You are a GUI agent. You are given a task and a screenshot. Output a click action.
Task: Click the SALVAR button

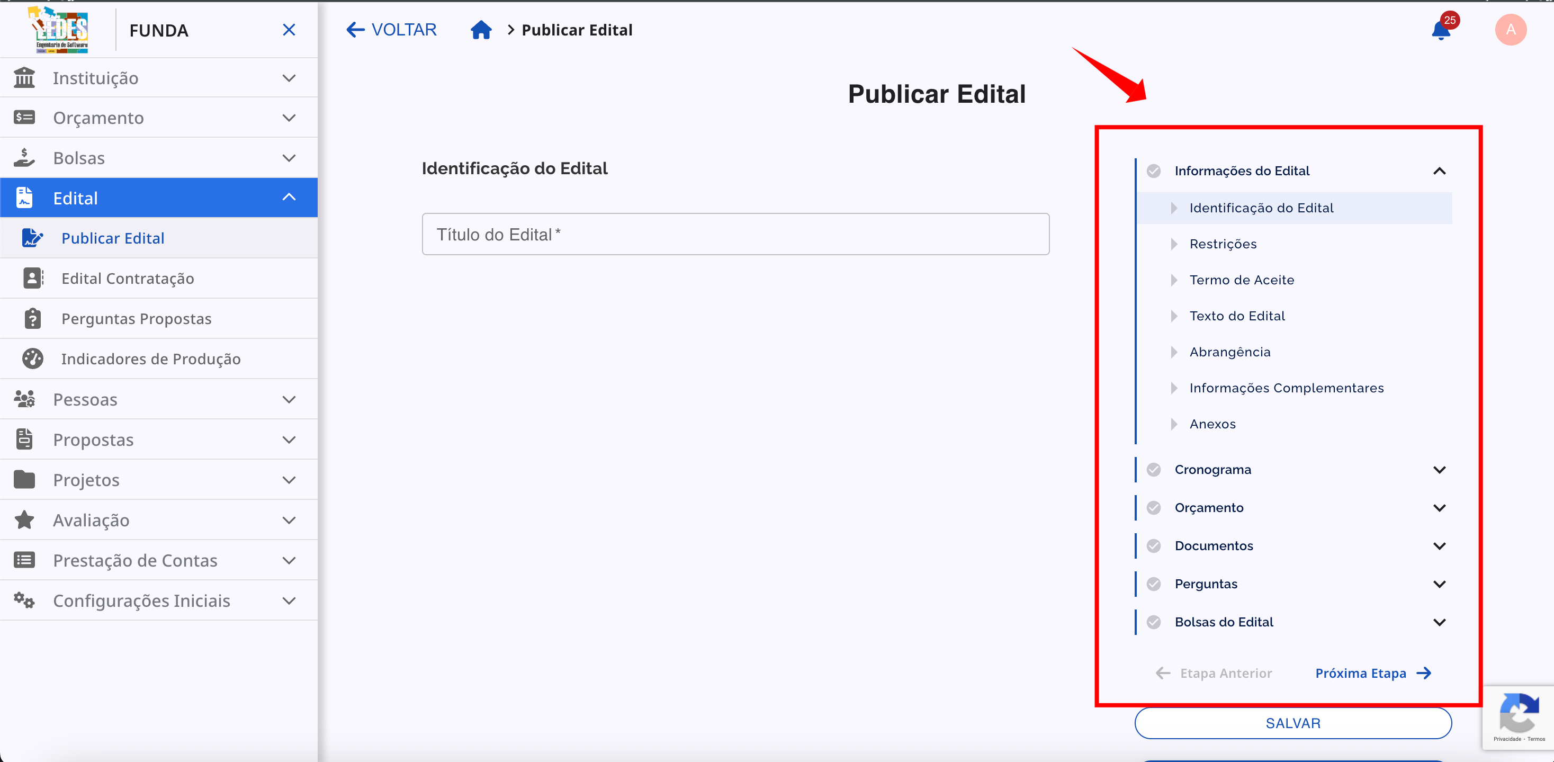point(1292,723)
